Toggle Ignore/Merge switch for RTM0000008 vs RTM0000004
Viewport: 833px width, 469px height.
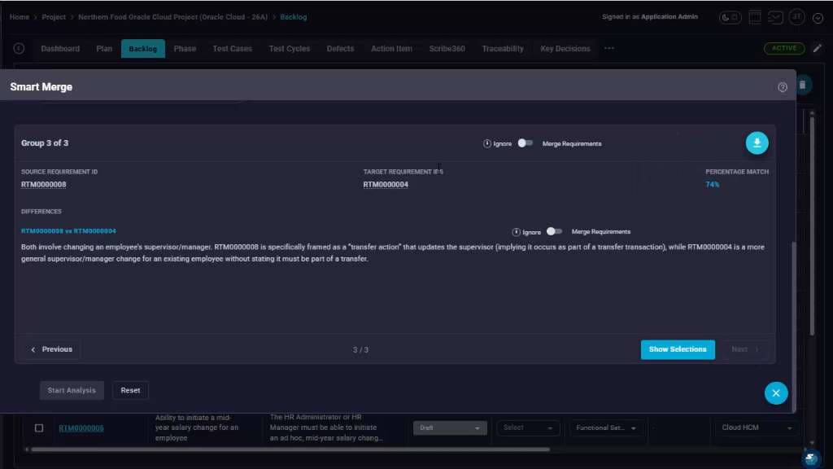[x=554, y=231]
